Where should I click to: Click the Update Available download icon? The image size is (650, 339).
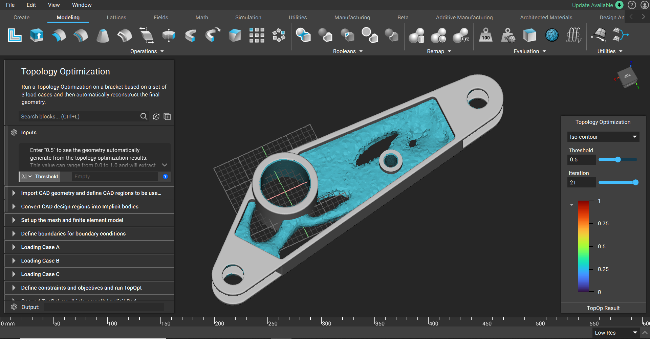[x=619, y=5]
